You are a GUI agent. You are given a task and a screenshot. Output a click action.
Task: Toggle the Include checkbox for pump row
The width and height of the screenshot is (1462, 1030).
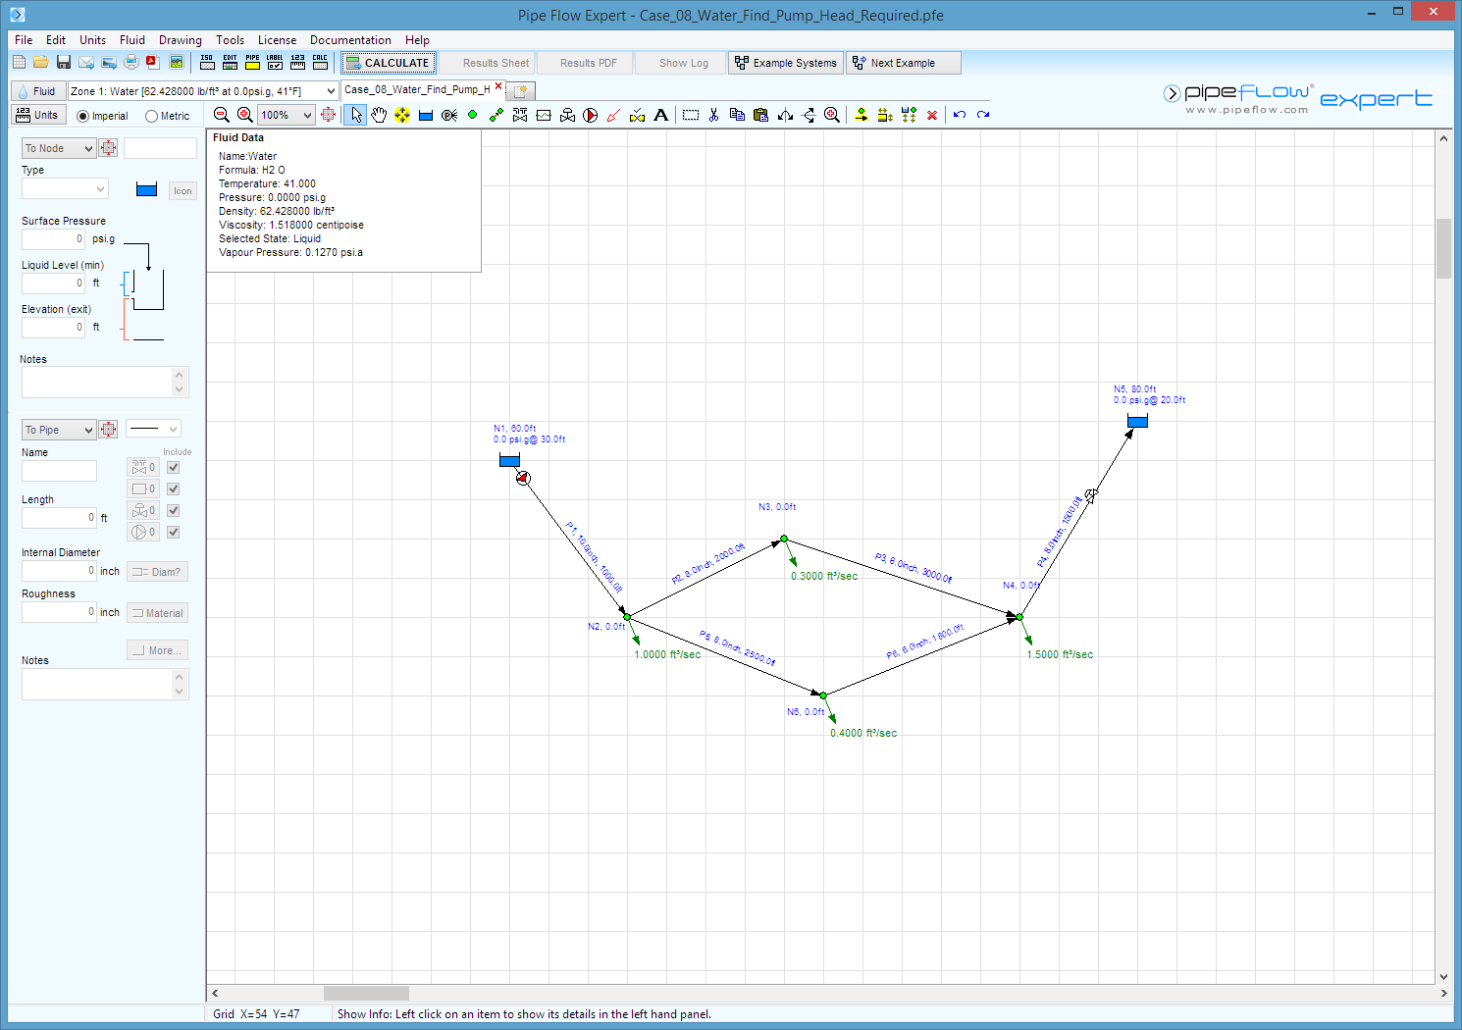click(x=174, y=532)
